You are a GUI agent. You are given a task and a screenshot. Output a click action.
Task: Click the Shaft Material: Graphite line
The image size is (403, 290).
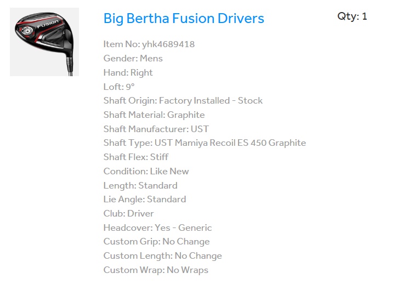tap(154, 115)
